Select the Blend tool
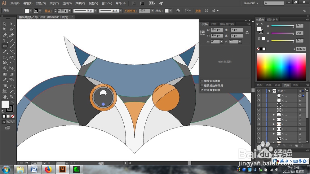Viewport: 310px width, 174px height. [12, 80]
